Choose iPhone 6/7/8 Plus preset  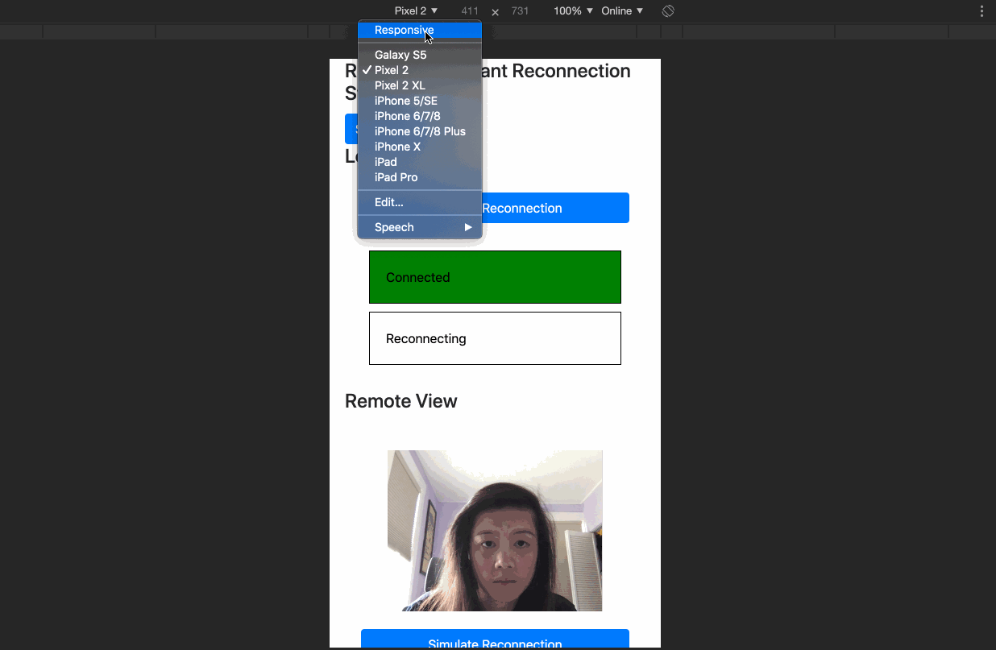pos(420,131)
